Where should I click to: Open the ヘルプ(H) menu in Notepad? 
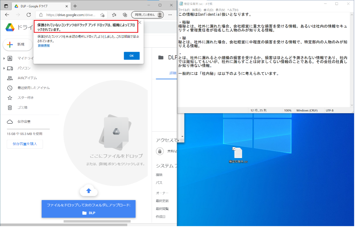coord(233,10)
